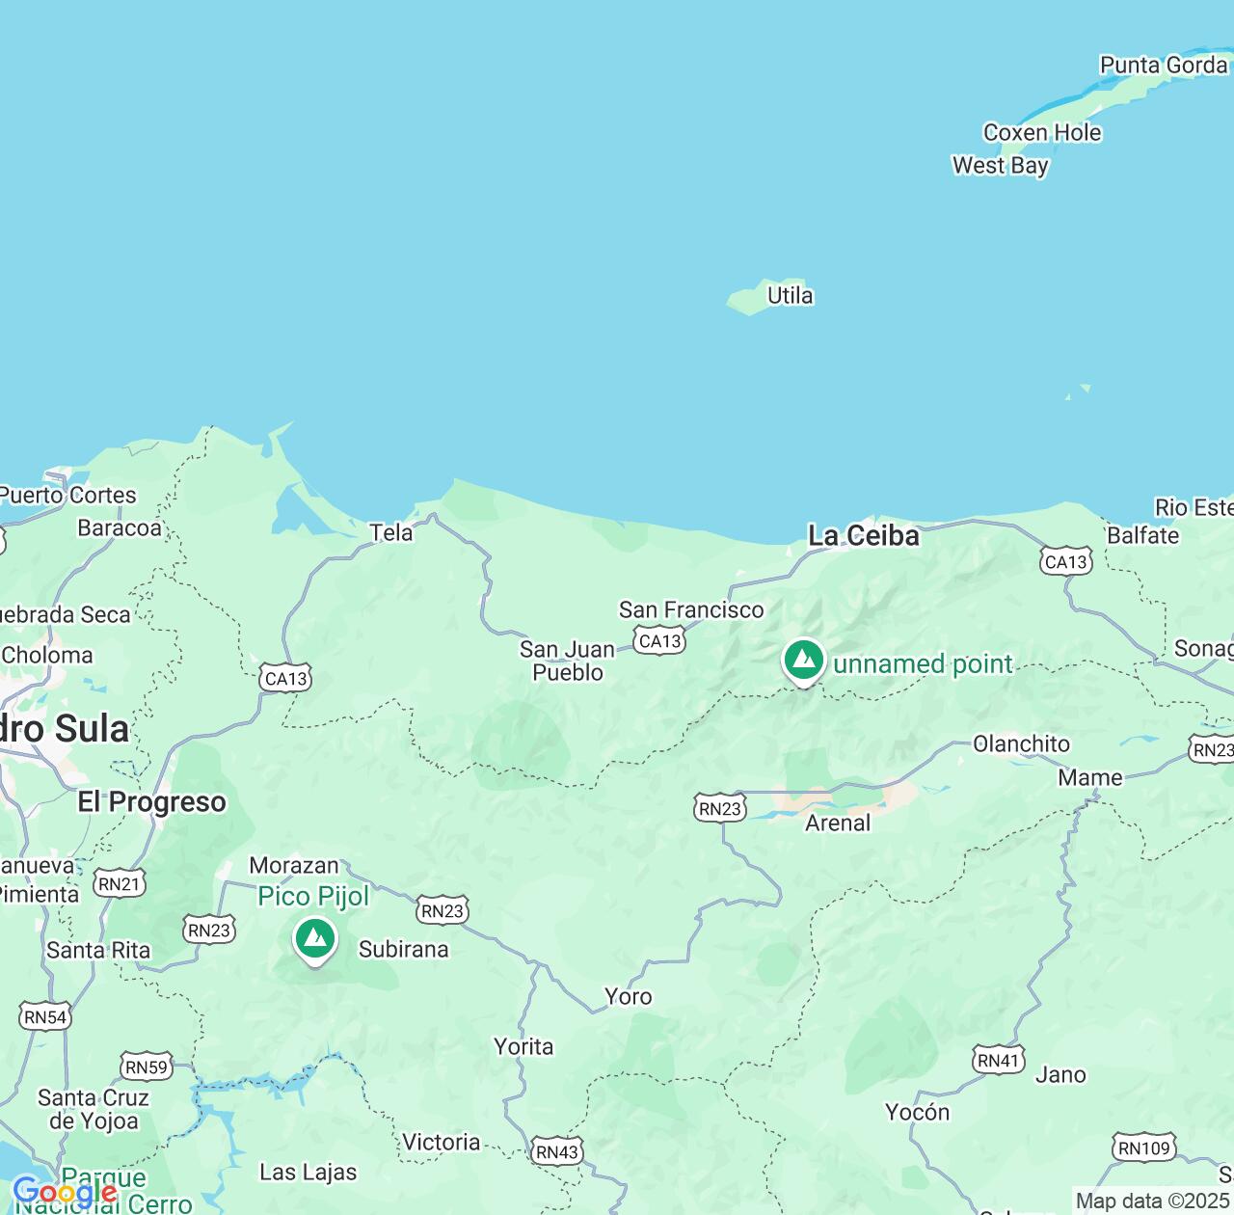Open the Google logo link
Image resolution: width=1234 pixels, height=1215 pixels.
tap(65, 1193)
